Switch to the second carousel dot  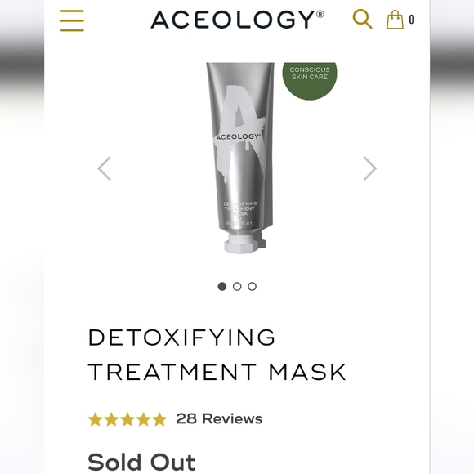tap(237, 286)
